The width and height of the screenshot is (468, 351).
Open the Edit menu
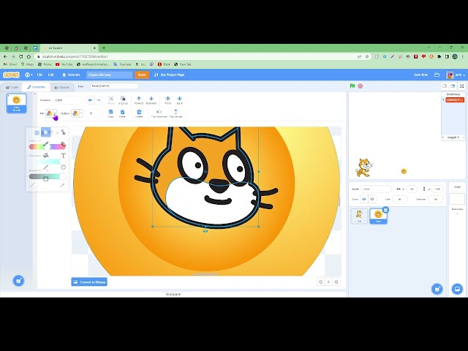pos(51,75)
